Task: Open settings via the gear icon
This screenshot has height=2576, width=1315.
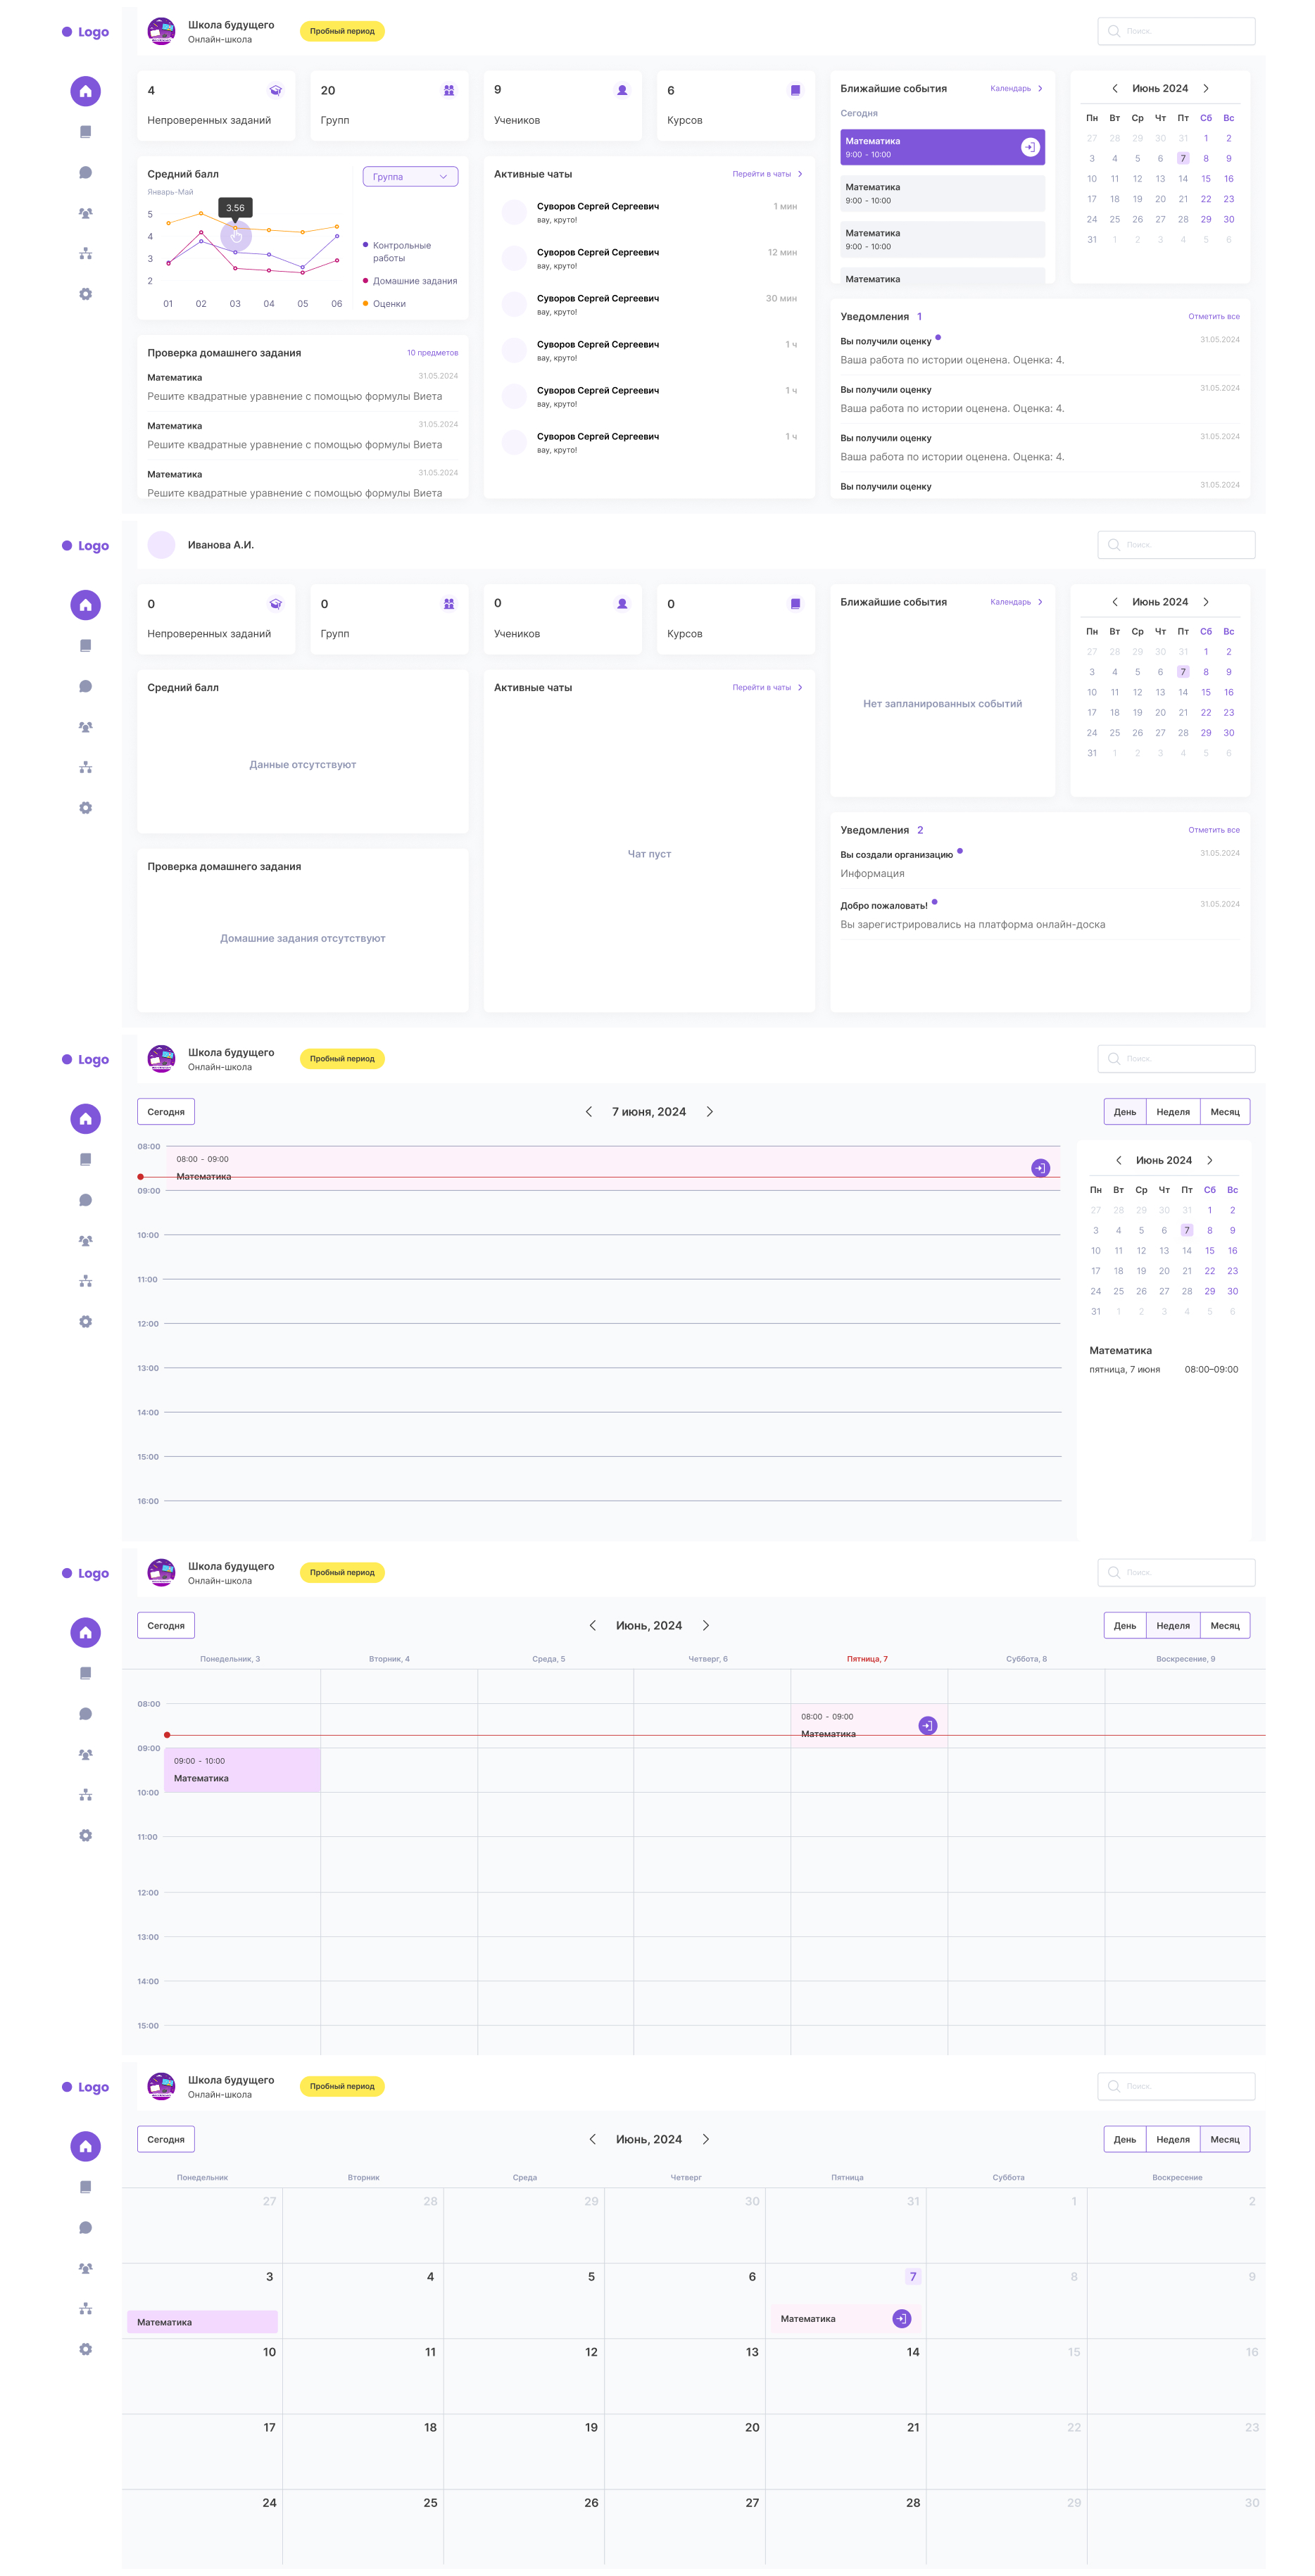Action: (85, 293)
